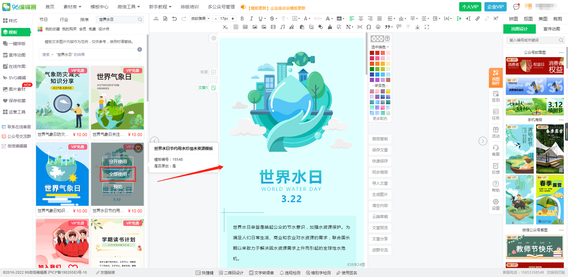
Task: Expand the 选中换色 dropdown
Action: (x=380, y=47)
